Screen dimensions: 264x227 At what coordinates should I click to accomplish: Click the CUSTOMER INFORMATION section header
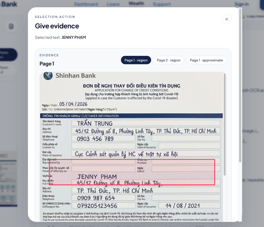click(x=131, y=116)
